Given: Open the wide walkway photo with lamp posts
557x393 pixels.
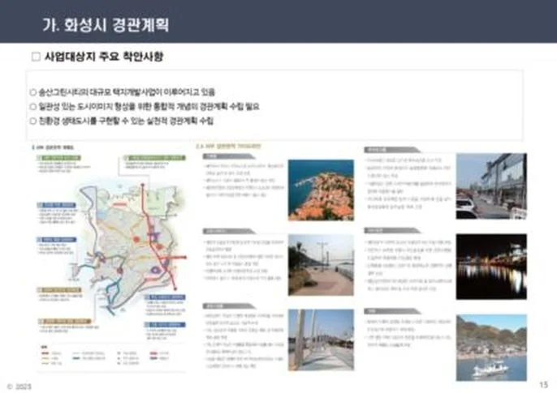Looking at the screenshot, I should [321, 340].
